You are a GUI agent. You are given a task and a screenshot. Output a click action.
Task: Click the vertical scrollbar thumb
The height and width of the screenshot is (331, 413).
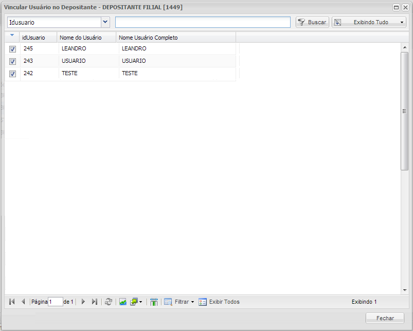tap(404, 111)
